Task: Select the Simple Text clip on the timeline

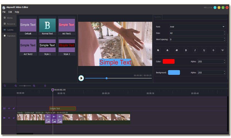Action: click(x=62, y=108)
